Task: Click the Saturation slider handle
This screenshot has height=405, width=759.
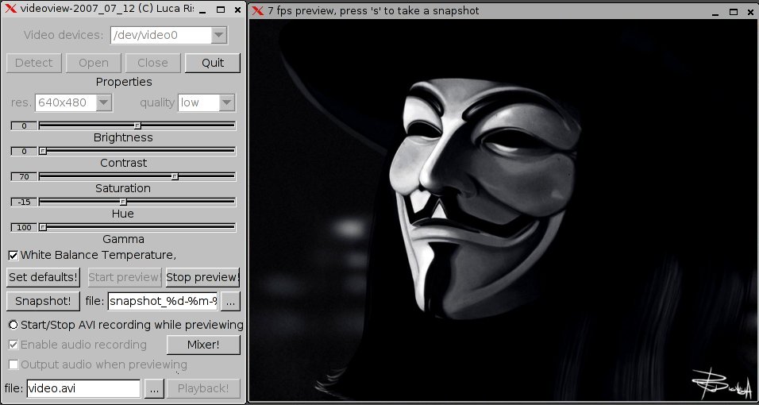Action: coord(175,176)
